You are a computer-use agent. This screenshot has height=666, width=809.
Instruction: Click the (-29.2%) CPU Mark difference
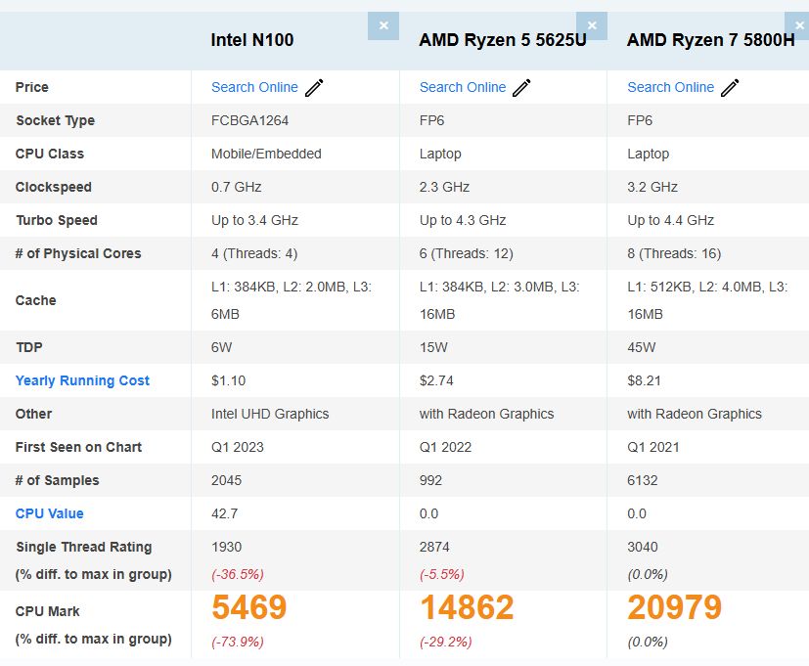445,642
